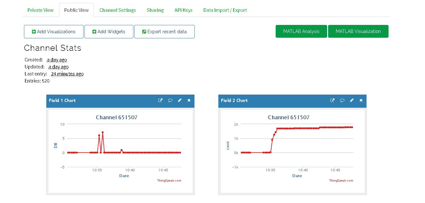Edit Field 2 Chart with pencil icon
This screenshot has height=203, width=425.
coord(352,100)
